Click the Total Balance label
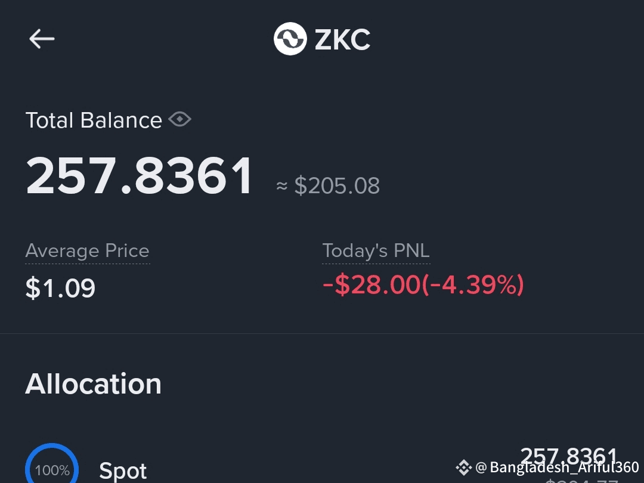This screenshot has height=483, width=644. pos(94,120)
